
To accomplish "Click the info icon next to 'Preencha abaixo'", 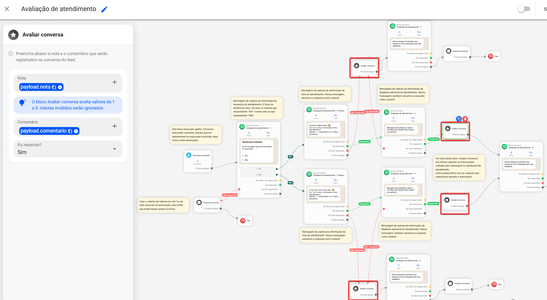I will point(11,53).
